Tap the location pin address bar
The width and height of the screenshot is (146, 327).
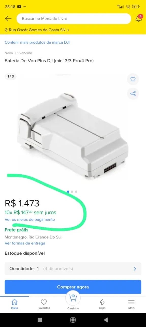point(37,30)
